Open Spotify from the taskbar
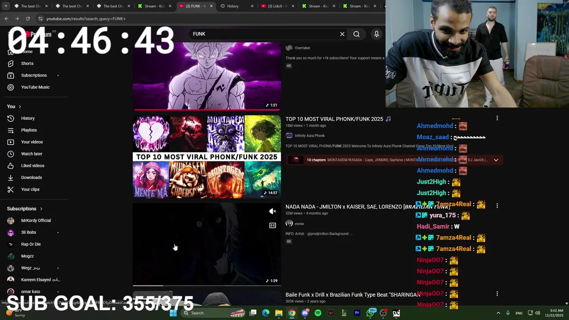 [318, 313]
